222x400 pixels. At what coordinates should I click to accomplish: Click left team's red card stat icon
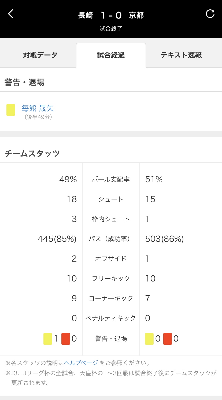click(x=66, y=339)
